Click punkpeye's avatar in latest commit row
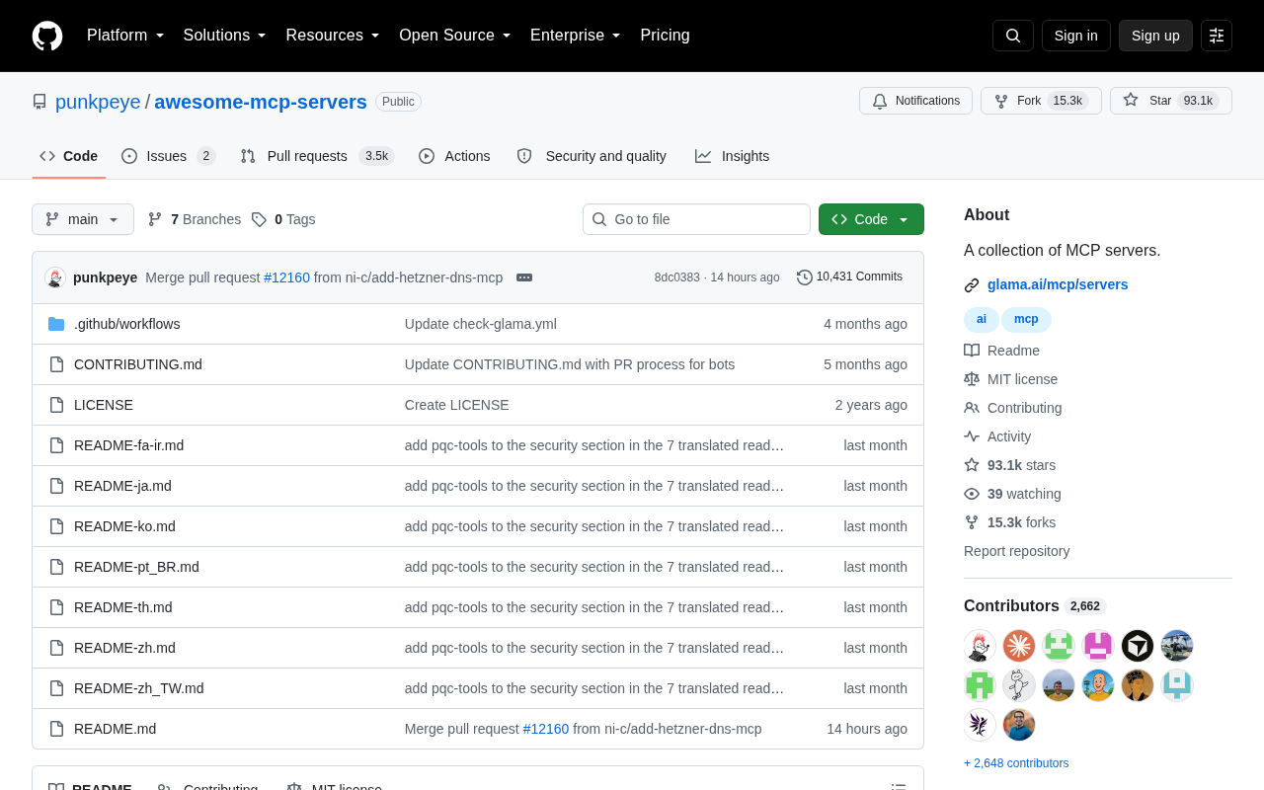Screen dimensions: 1264x790 [x=55, y=277]
